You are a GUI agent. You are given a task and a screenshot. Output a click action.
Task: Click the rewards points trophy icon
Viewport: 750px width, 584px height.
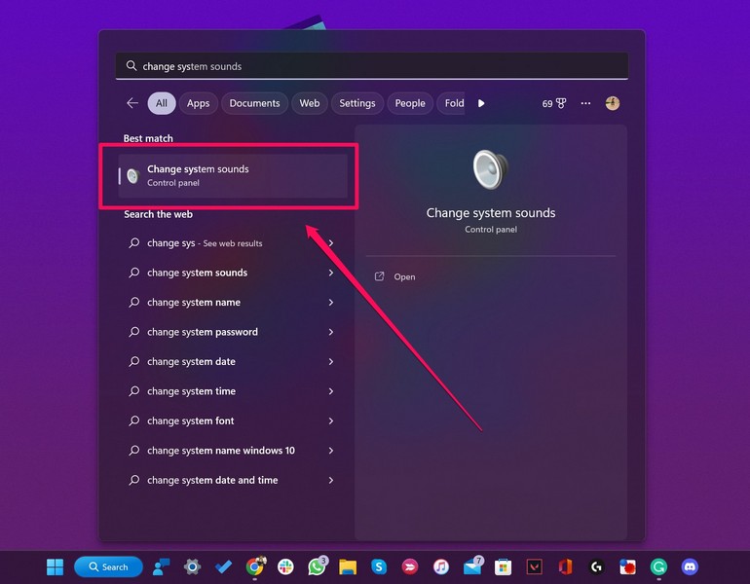point(561,103)
